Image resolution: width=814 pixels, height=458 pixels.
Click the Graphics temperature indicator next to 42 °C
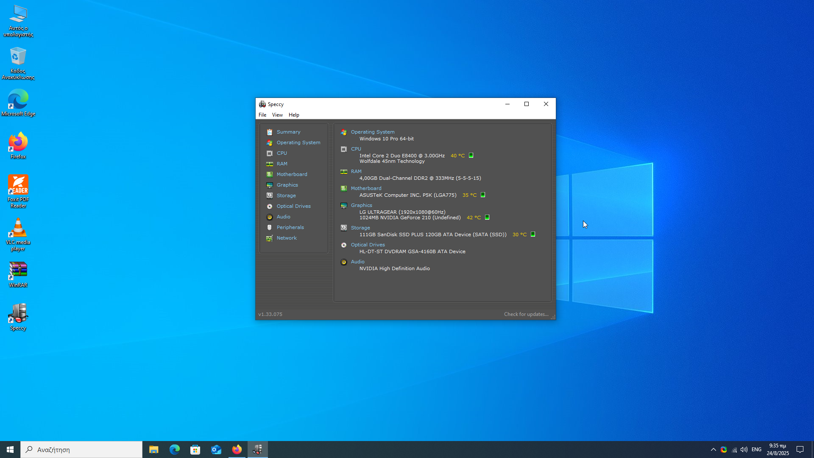pos(487,218)
